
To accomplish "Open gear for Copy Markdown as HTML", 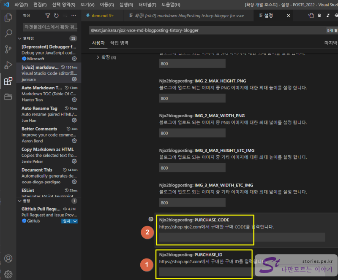I will click(74, 161).
